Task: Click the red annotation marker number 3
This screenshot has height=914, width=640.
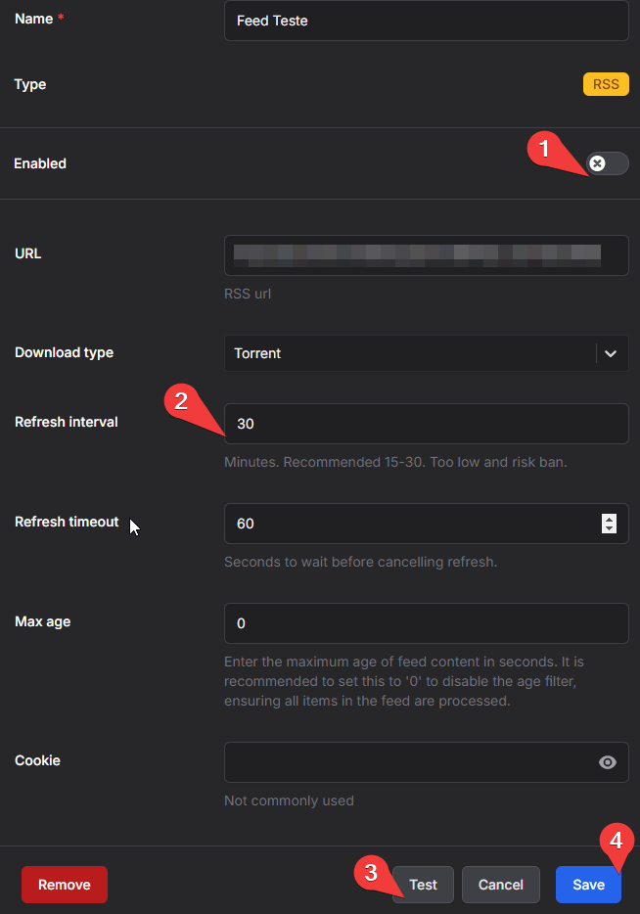Action: coord(371,872)
